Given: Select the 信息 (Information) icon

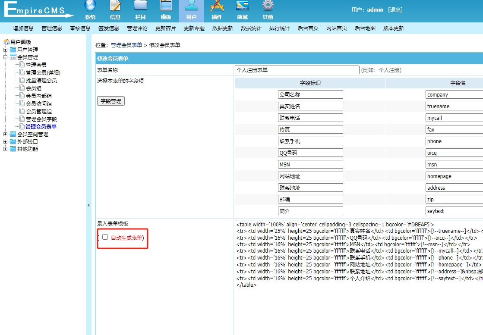Looking at the screenshot, I should [x=115, y=9].
